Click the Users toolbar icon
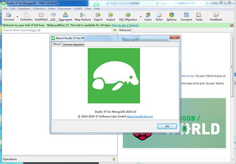236x164 pixels. pos(148,16)
